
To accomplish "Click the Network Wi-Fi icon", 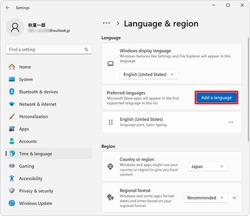I will (11, 104).
